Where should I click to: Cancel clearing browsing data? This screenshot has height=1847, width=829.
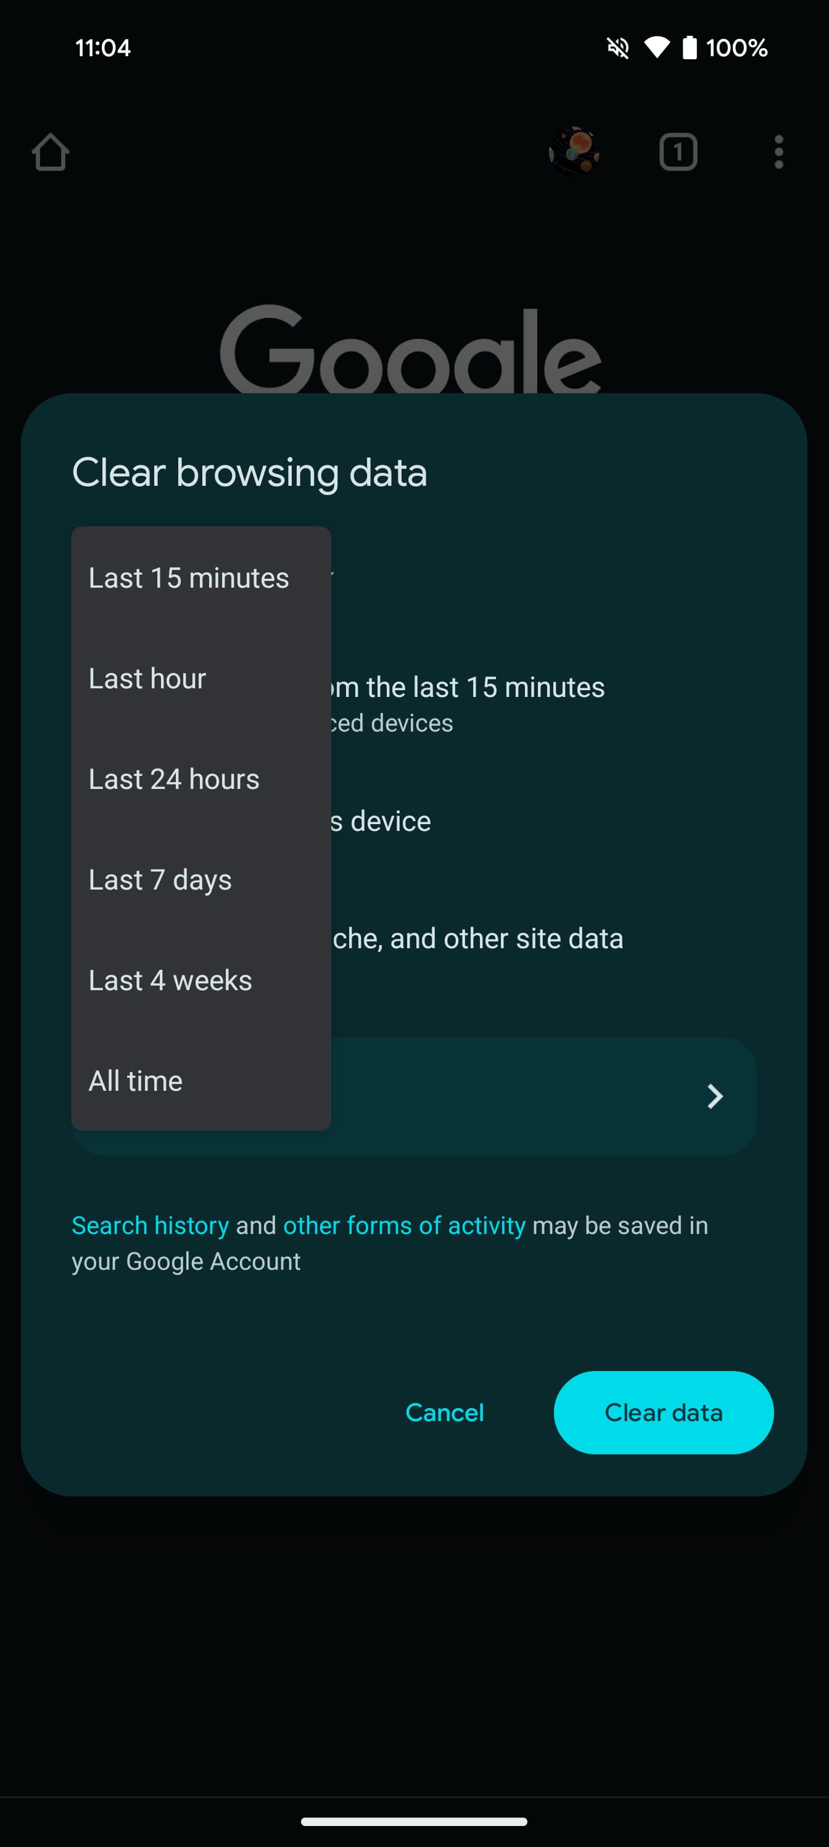[444, 1412]
